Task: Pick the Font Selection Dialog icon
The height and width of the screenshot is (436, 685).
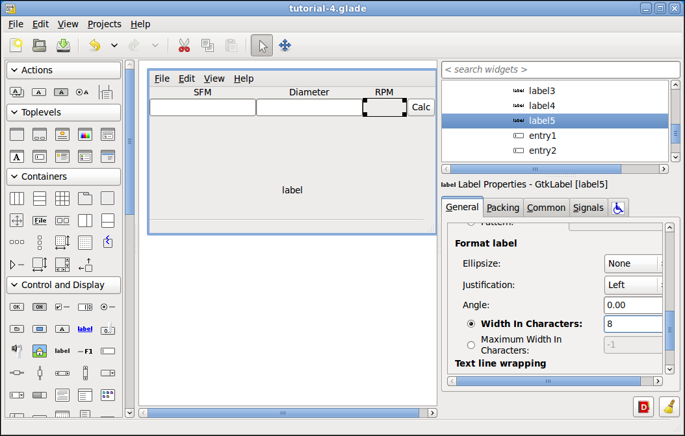Action: pos(17,156)
